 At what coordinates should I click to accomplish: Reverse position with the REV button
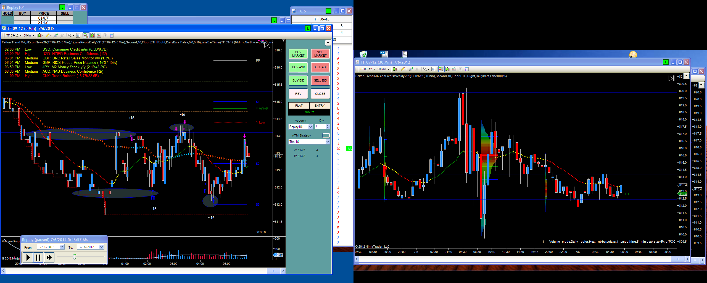tap(298, 94)
